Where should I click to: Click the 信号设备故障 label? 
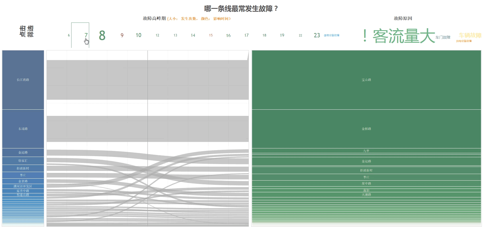click(x=331, y=35)
